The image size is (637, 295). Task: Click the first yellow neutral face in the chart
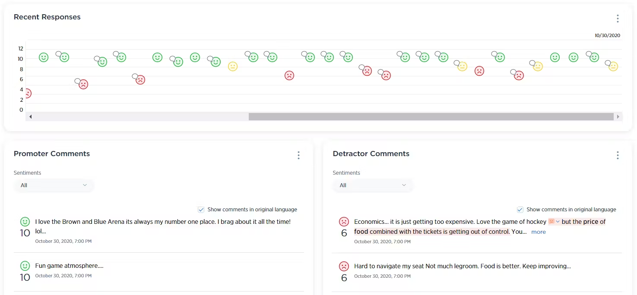point(233,66)
